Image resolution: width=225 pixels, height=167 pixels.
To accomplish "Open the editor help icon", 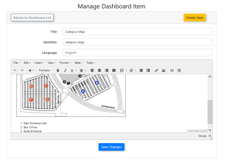I will pyautogui.click(x=179, y=70).
